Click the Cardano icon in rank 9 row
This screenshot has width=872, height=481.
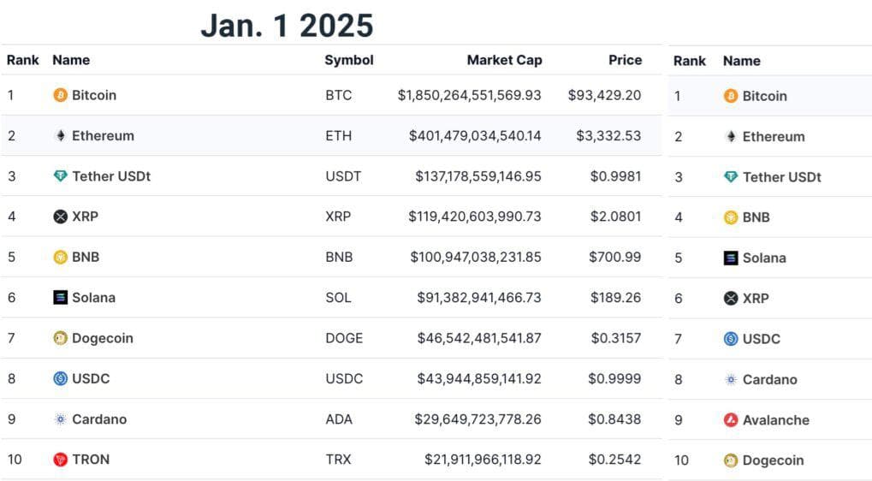click(x=60, y=419)
